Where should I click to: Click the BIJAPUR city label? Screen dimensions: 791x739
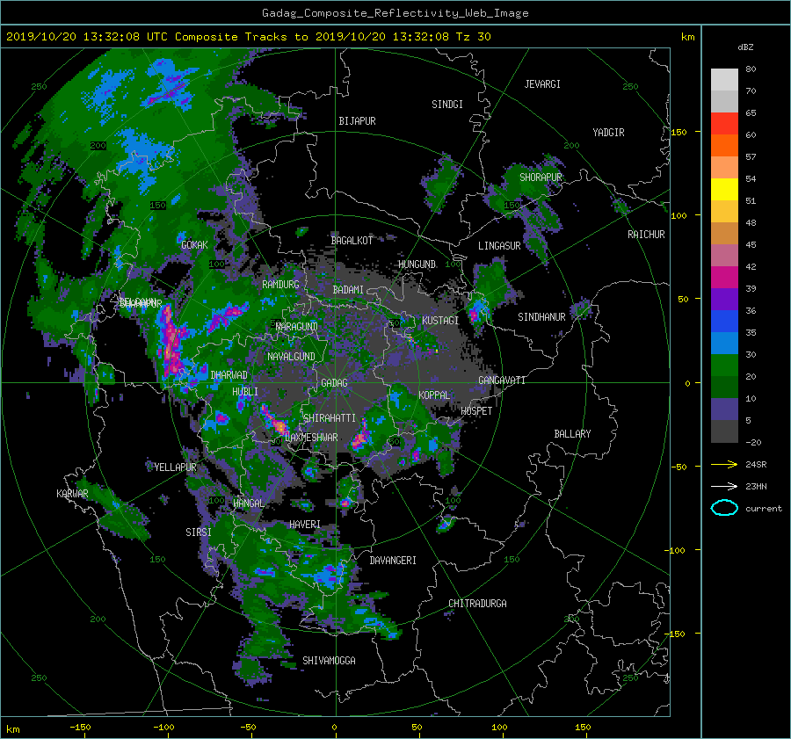[x=357, y=121]
